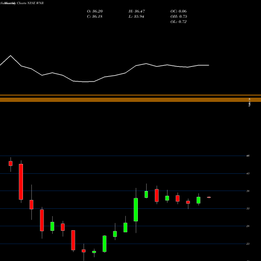Click the highest peak of the white line

[x=10, y=56]
